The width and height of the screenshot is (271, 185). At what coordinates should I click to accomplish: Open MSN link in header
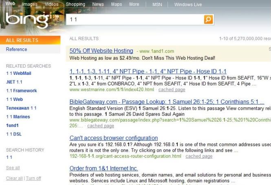(157, 4)
